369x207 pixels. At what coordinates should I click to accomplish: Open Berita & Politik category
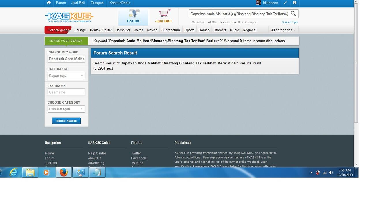click(101, 30)
